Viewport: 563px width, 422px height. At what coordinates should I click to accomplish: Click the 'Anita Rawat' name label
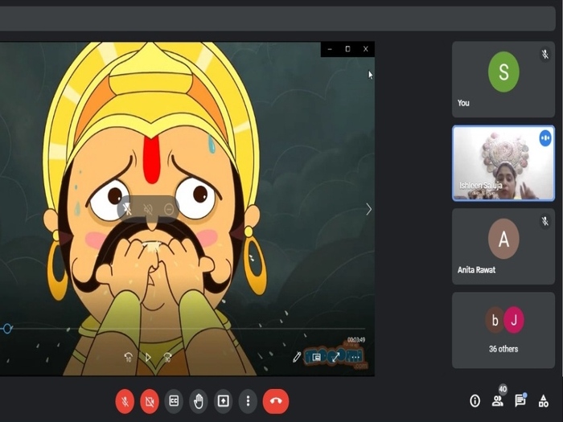[476, 270]
